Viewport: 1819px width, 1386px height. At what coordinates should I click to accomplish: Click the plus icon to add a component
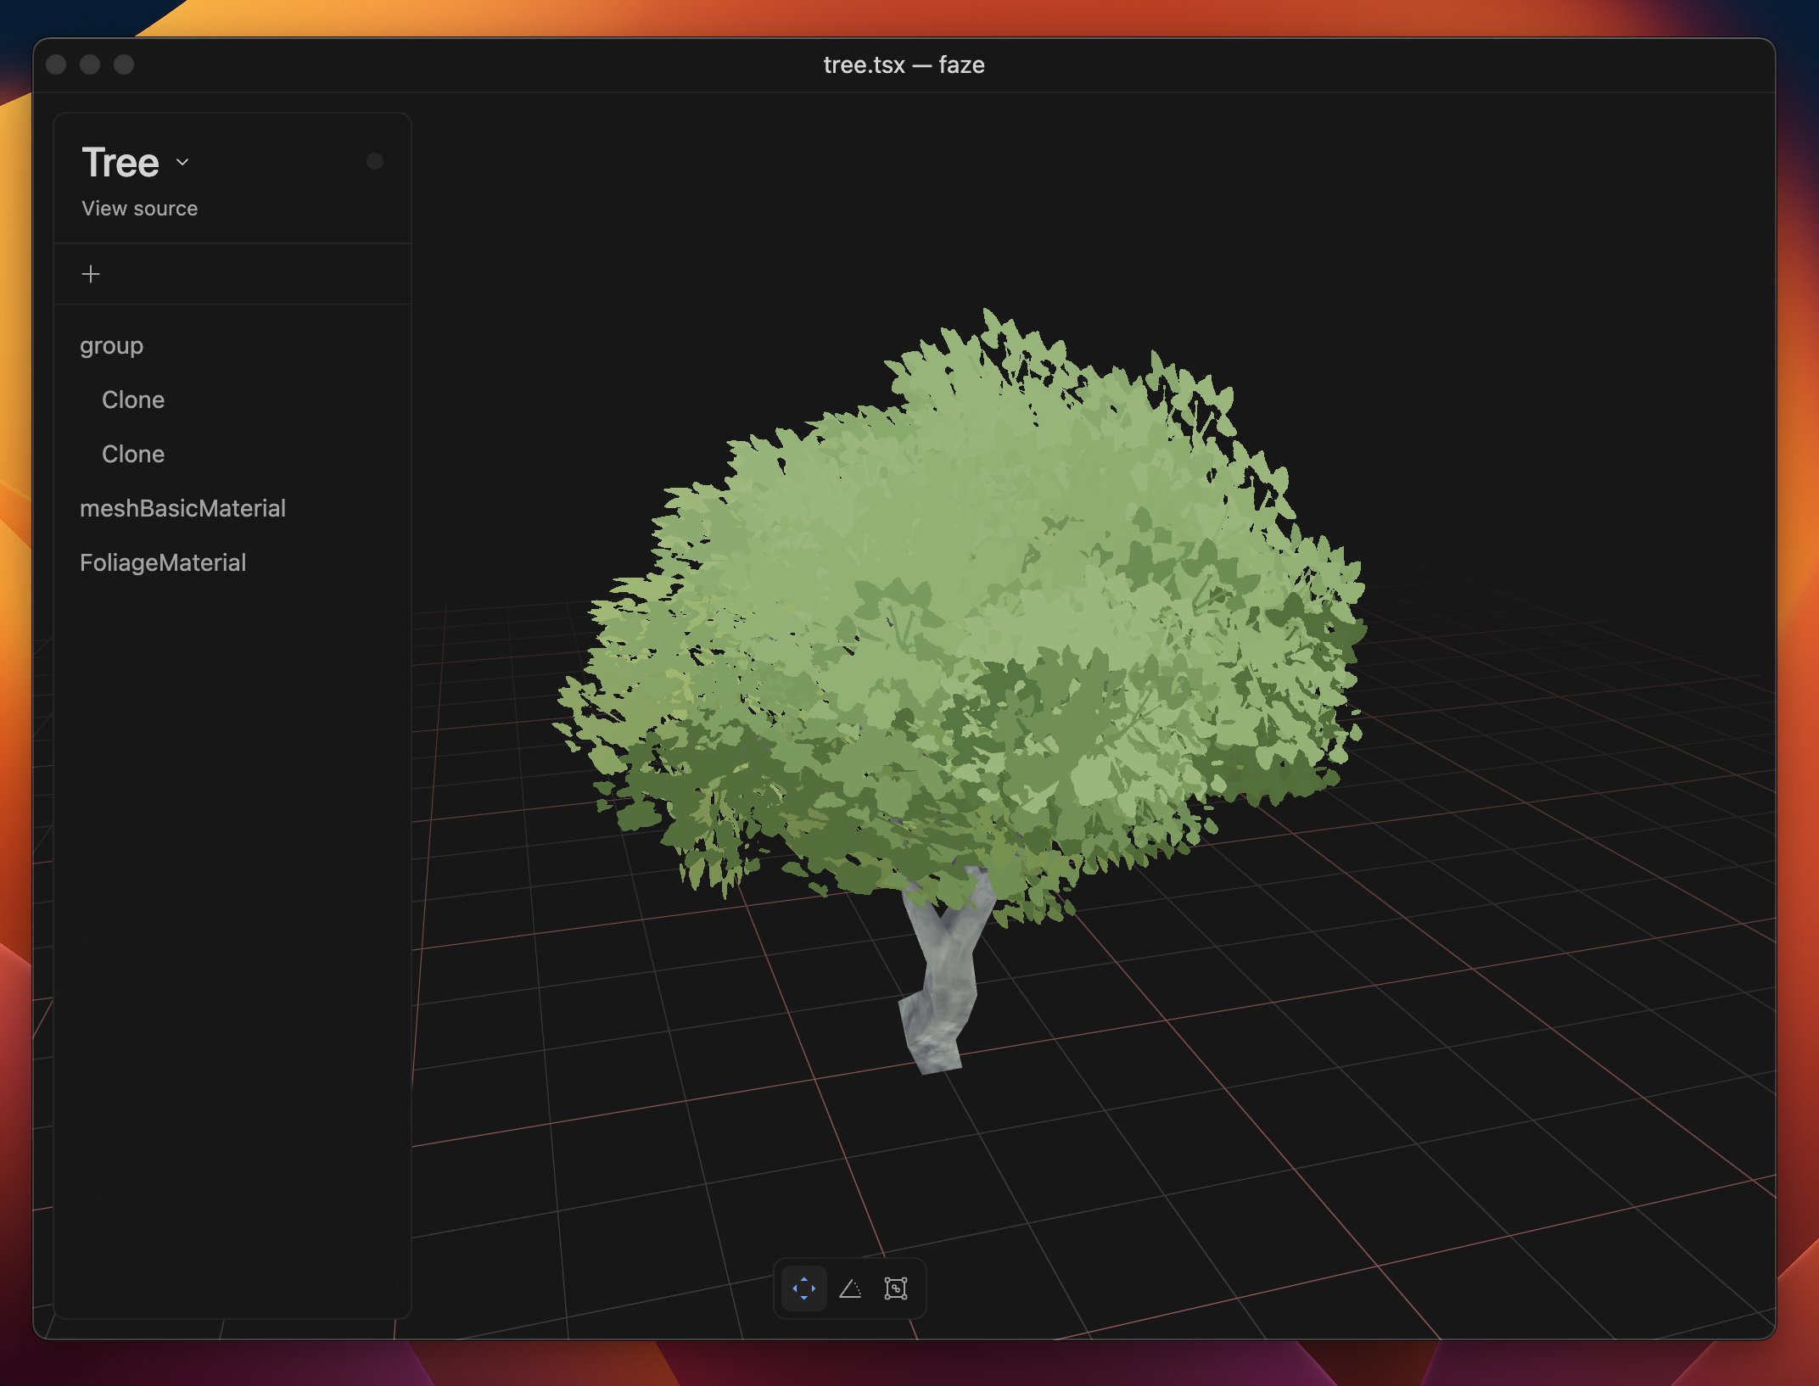click(x=91, y=273)
